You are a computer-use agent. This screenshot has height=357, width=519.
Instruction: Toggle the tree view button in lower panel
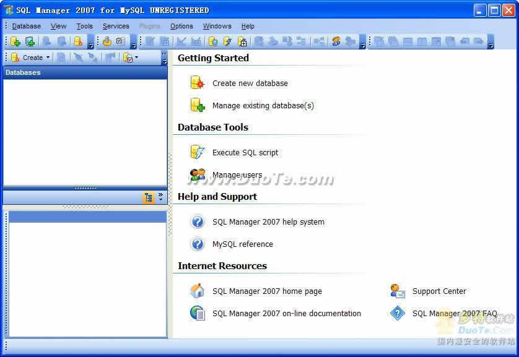[149, 197]
